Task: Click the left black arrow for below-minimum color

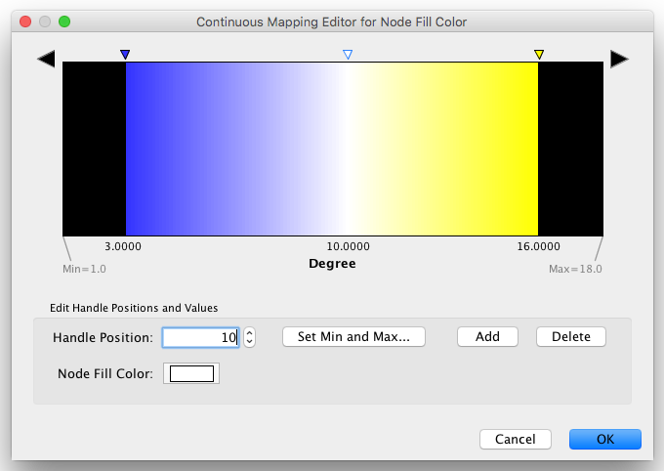Action: point(46,60)
